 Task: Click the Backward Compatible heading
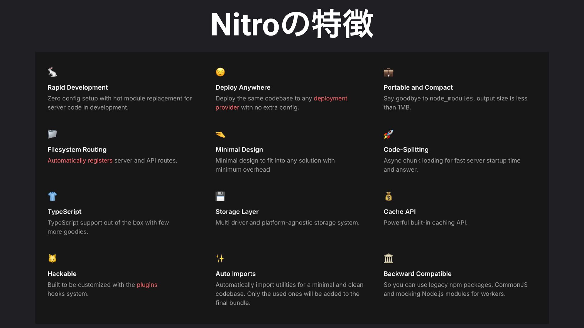[417, 274]
